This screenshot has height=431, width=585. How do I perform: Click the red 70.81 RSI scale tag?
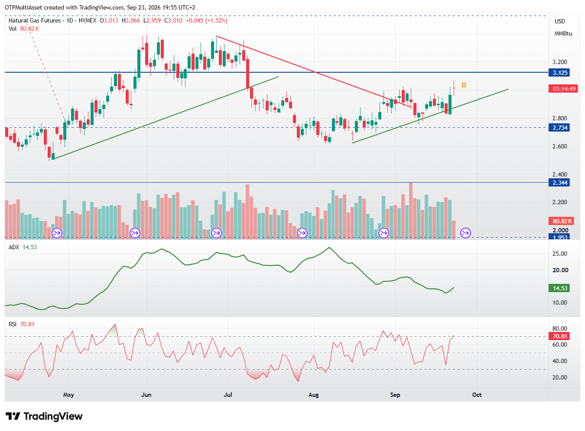pyautogui.click(x=560, y=336)
